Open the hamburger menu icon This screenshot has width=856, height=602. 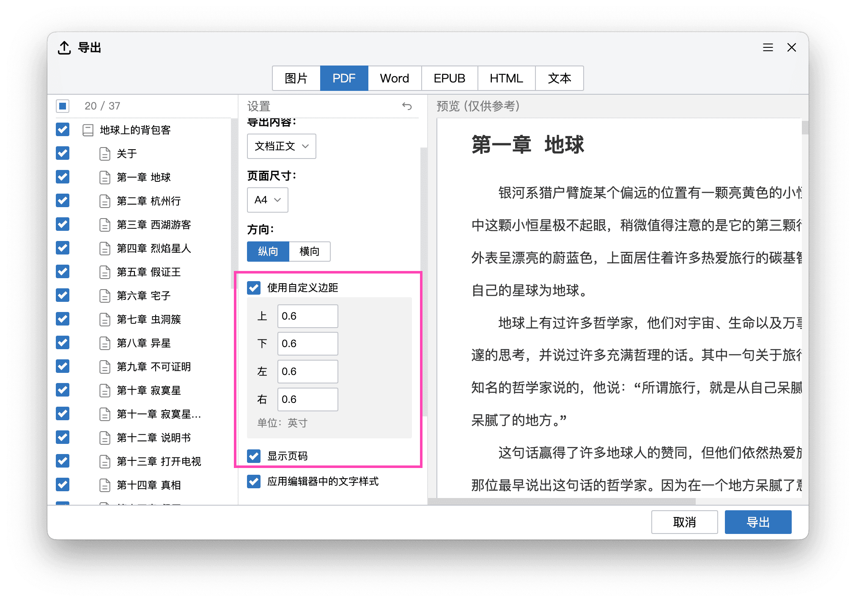768,47
